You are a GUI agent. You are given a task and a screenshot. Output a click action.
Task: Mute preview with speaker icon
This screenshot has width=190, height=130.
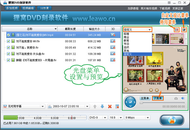(x=183, y=98)
